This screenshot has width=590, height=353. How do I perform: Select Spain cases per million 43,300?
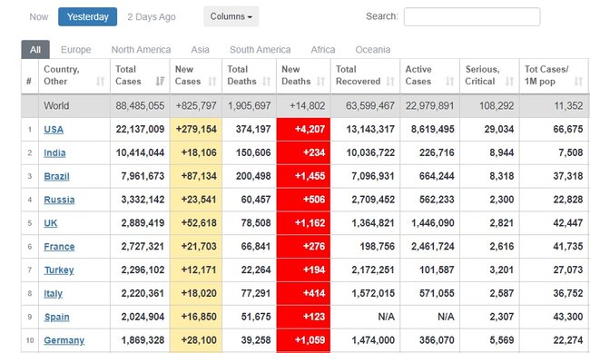568,317
